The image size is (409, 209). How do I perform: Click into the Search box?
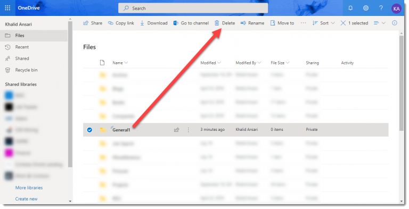click(x=193, y=8)
